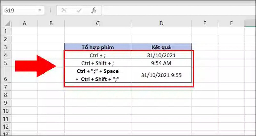Select row 10 header
256x136 pixels.
click(x=6, y=111)
